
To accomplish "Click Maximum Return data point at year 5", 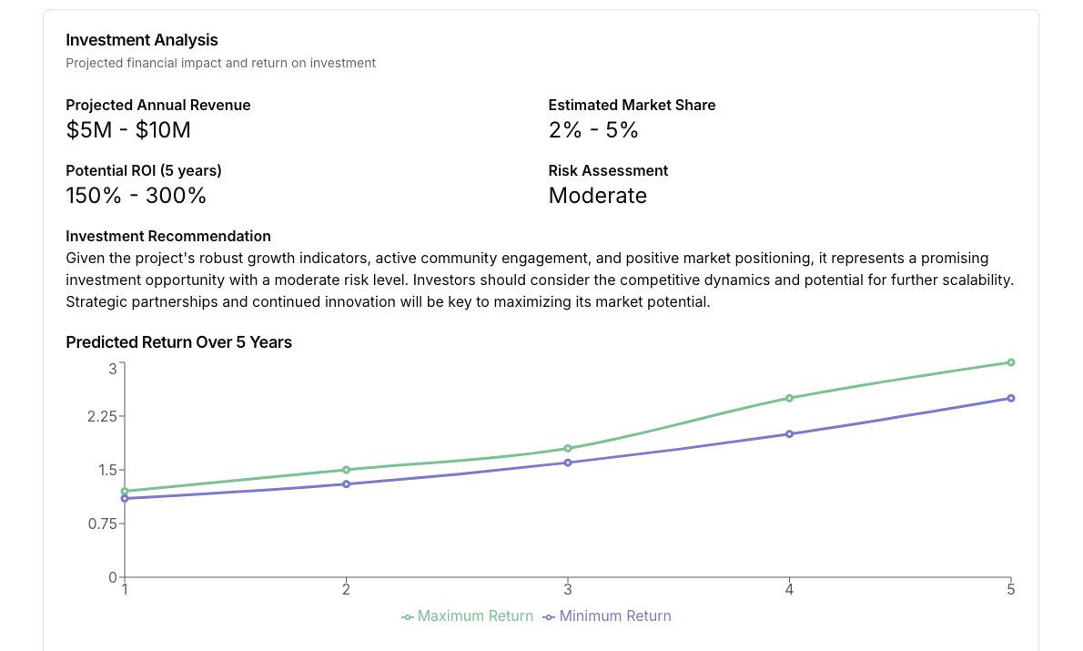I will point(1011,362).
